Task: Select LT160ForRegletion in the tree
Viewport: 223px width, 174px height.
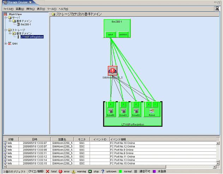Action: (32, 37)
